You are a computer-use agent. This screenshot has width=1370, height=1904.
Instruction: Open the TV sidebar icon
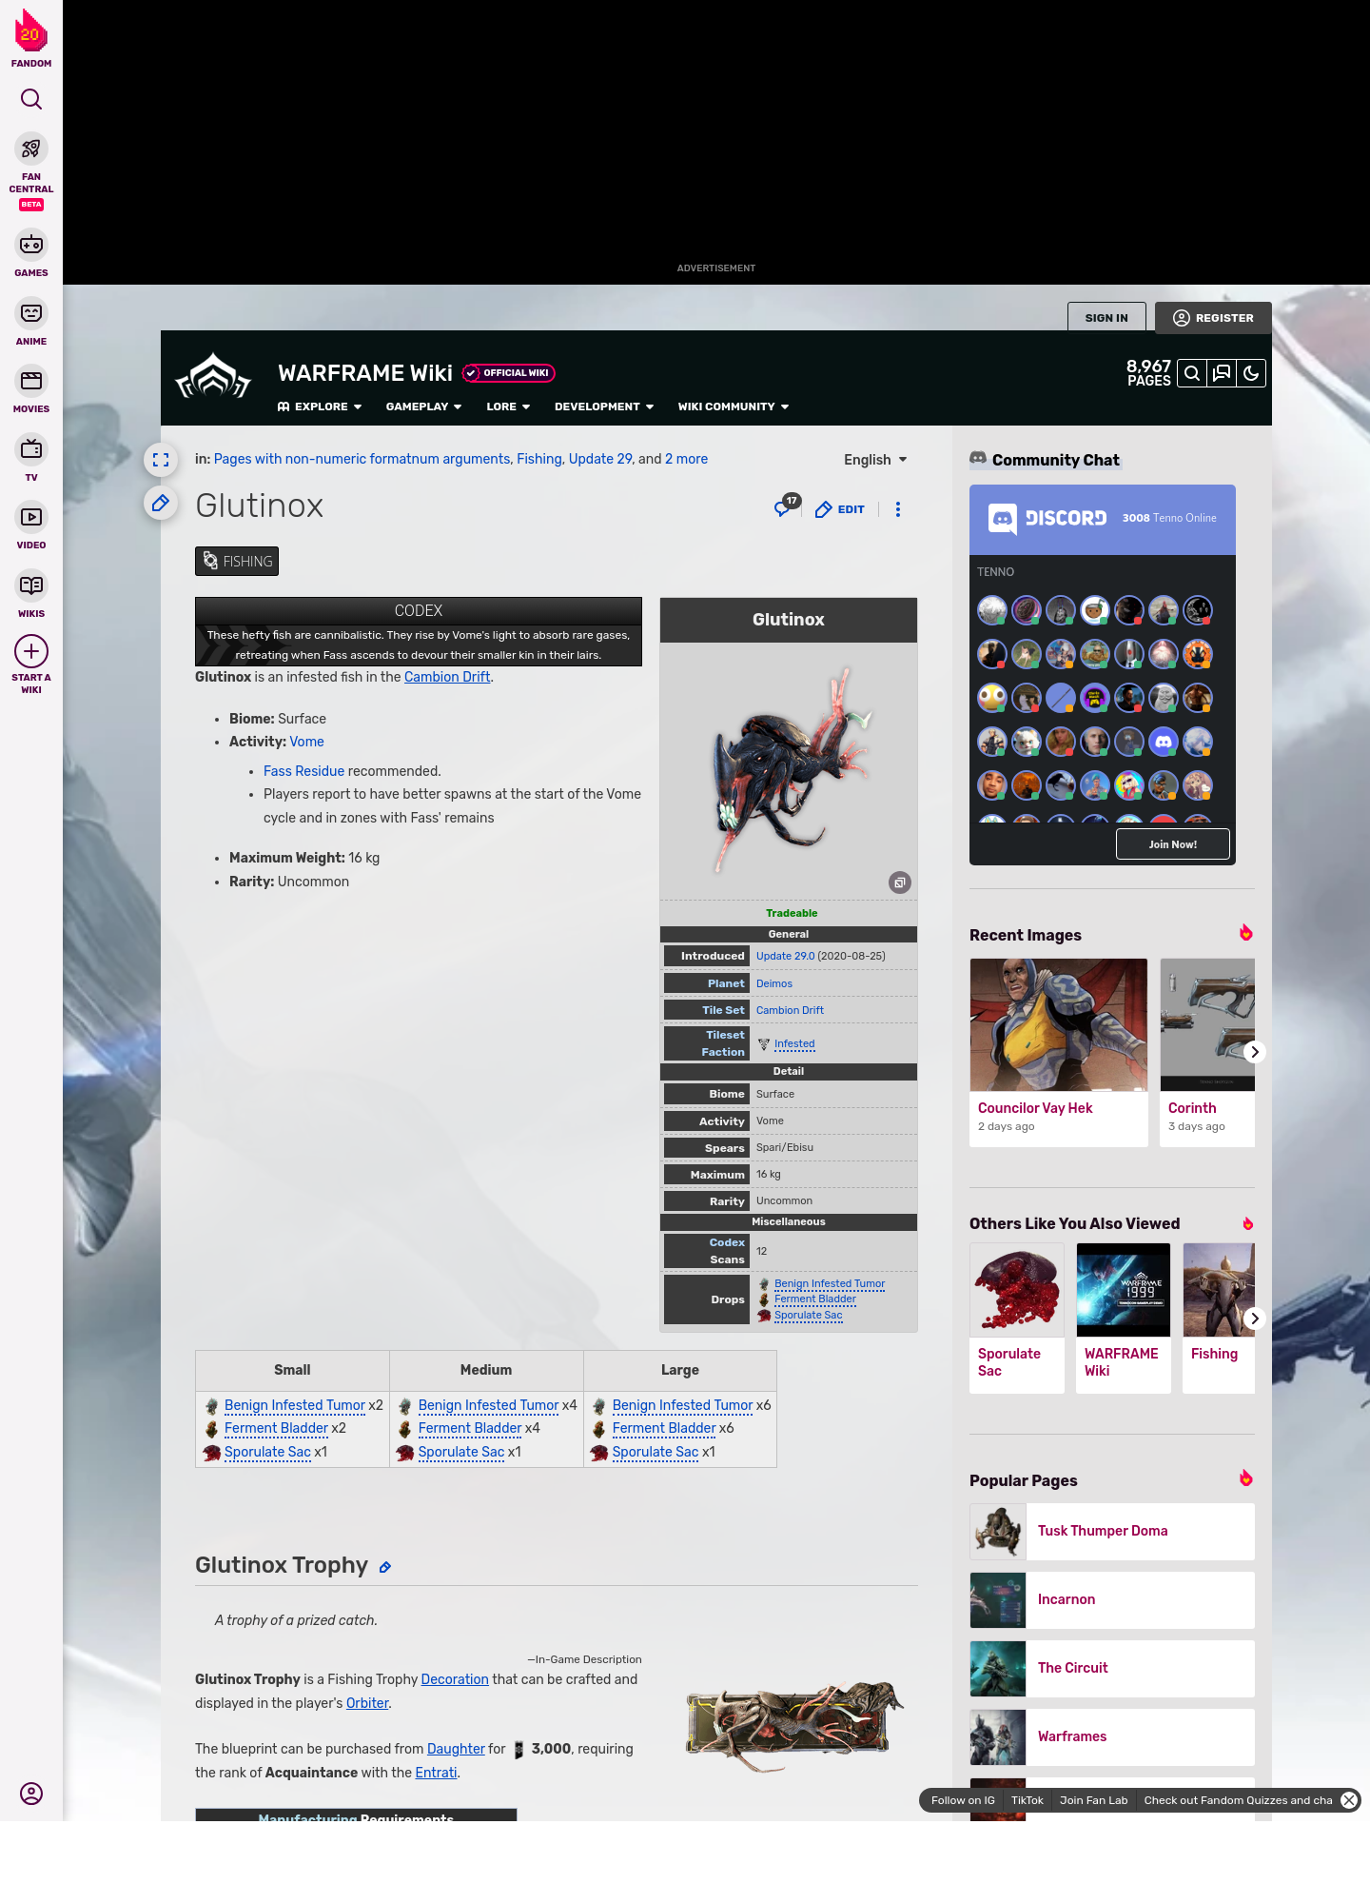31,449
